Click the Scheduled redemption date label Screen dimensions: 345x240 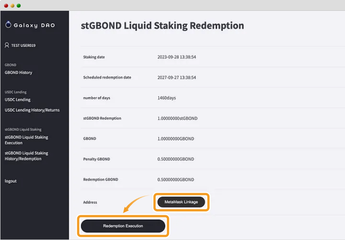107,77
